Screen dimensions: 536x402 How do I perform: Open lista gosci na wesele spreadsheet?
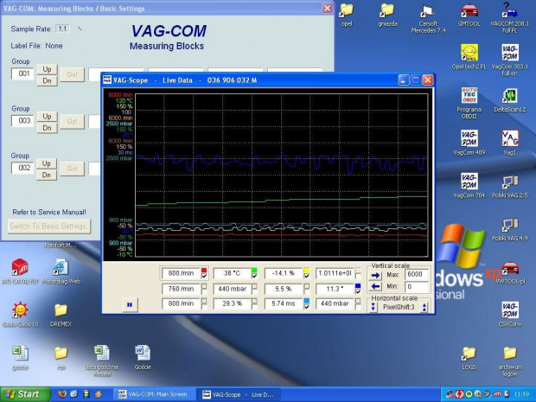(x=102, y=361)
